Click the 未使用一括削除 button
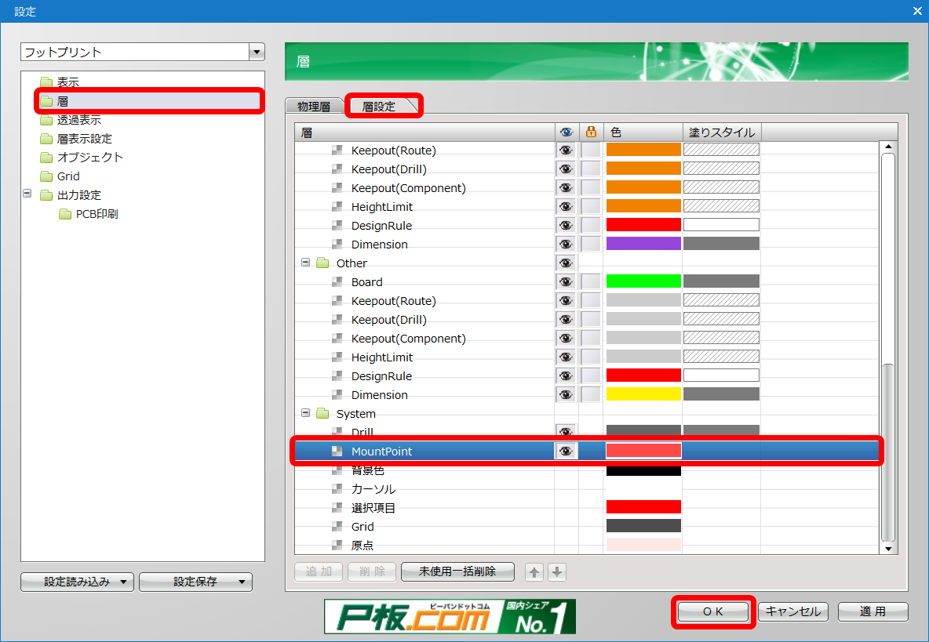 pos(457,571)
